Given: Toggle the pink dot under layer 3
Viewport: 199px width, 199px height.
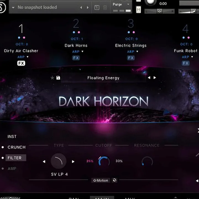Looking at the screenshot, I should point(134,32).
